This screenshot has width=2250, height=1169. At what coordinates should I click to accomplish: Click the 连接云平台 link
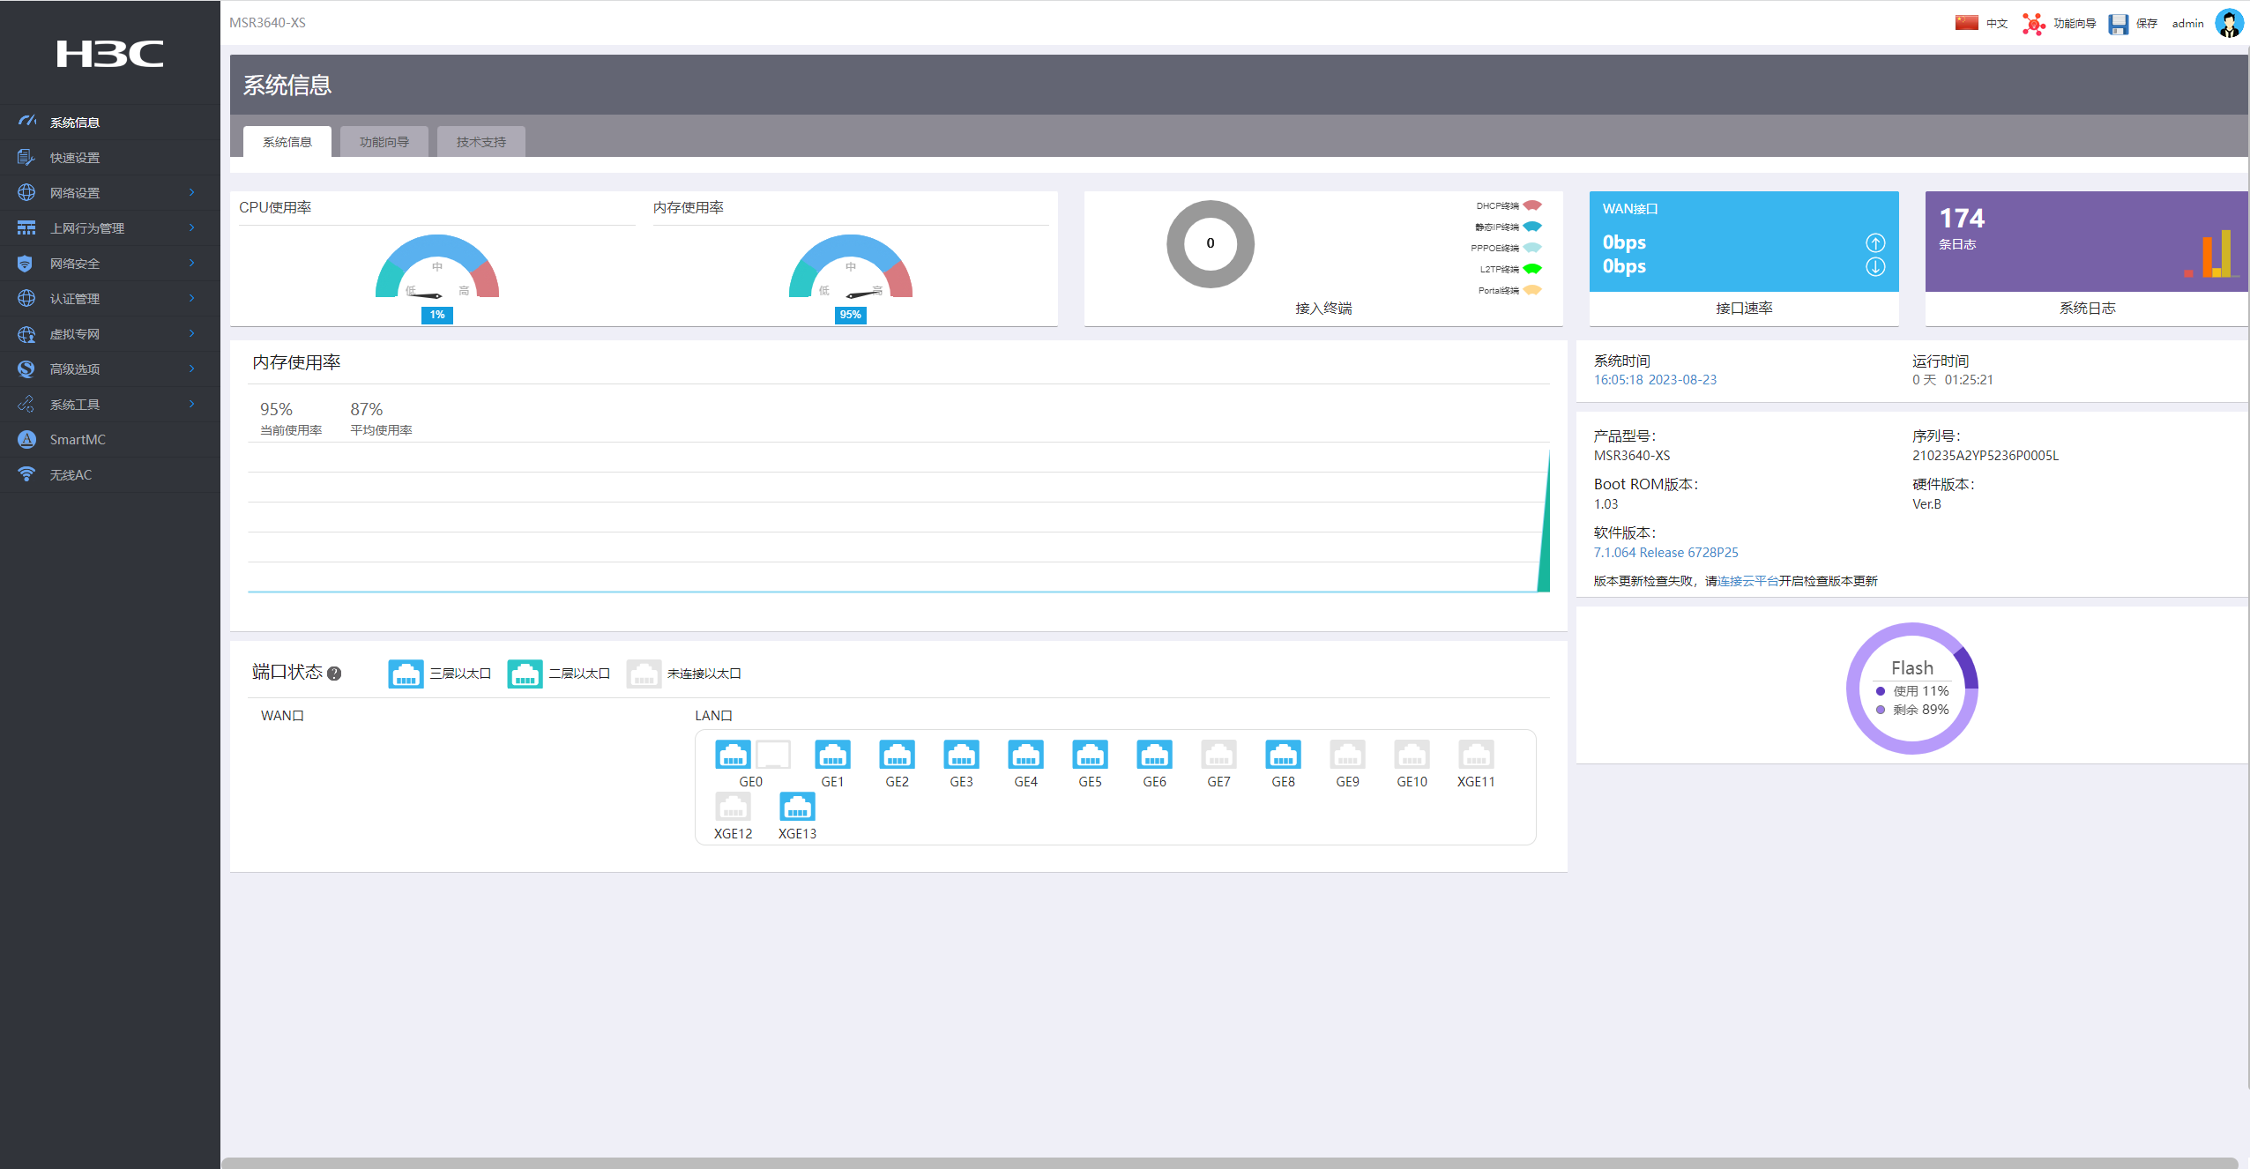click(x=1747, y=581)
